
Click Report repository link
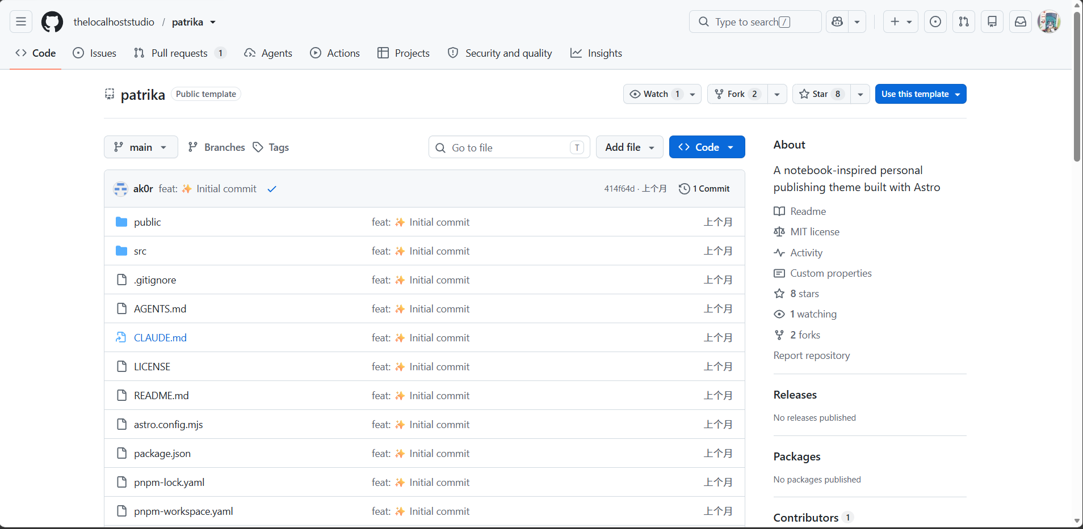point(812,356)
